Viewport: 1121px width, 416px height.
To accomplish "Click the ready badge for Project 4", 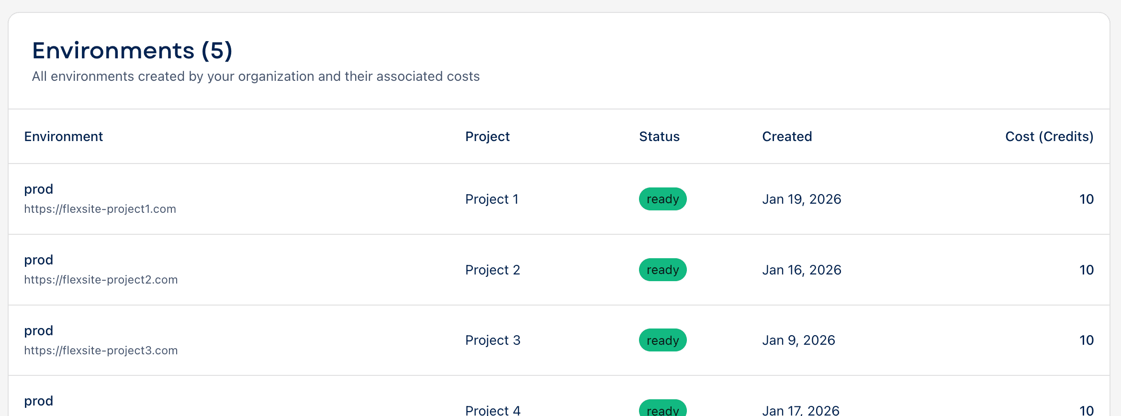I will click(x=662, y=410).
